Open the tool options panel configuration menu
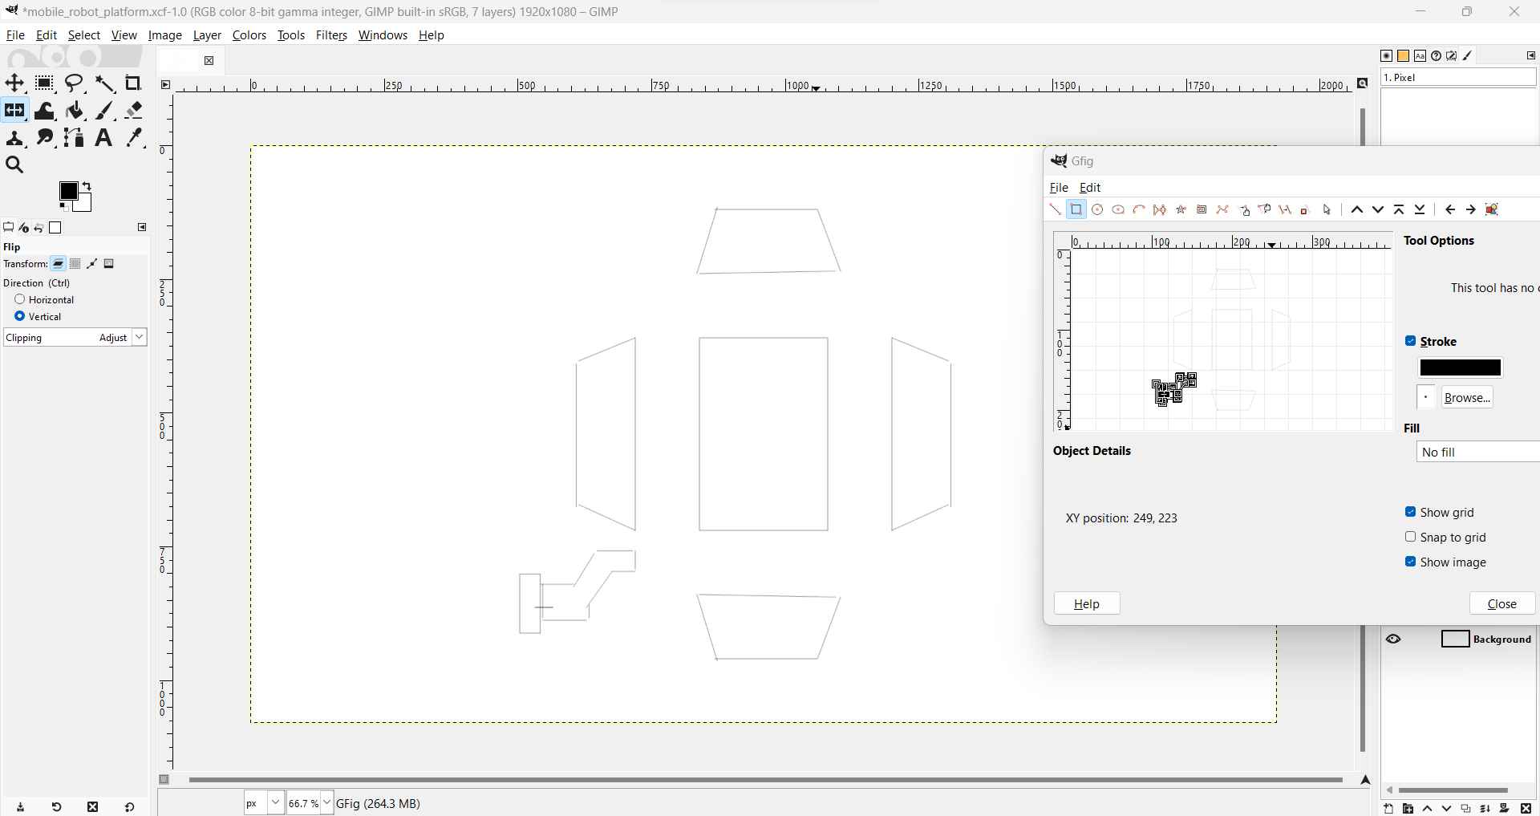 click(142, 228)
